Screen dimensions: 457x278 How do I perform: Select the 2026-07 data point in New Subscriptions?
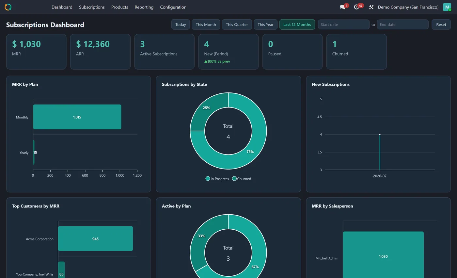point(380,135)
